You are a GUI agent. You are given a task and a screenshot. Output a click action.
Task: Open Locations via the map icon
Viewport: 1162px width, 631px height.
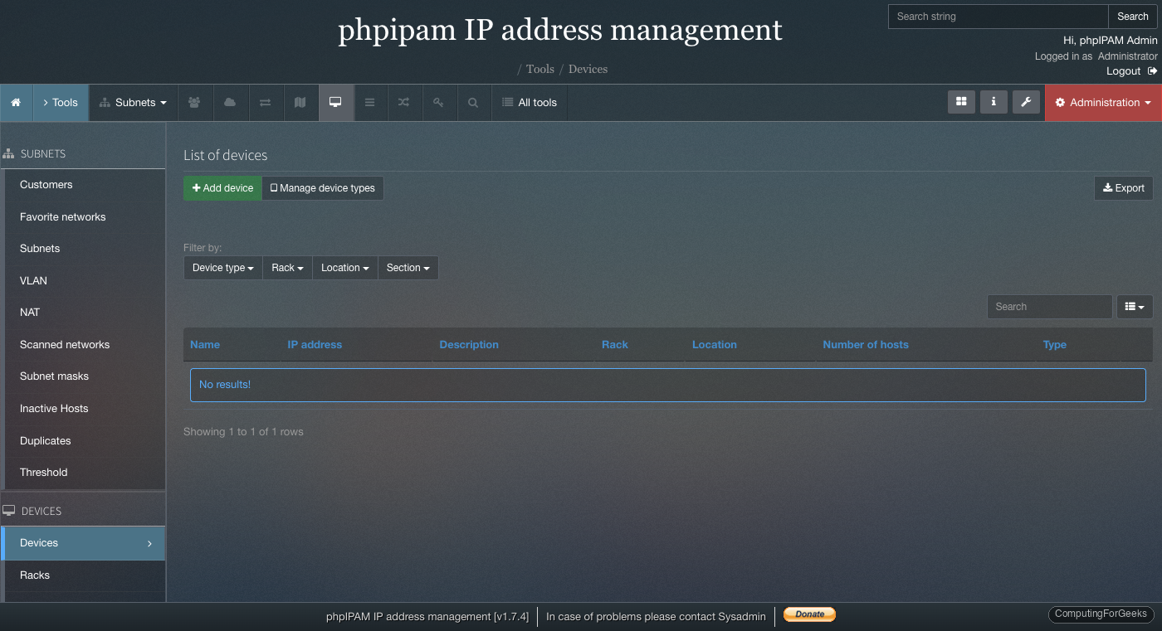tap(300, 102)
